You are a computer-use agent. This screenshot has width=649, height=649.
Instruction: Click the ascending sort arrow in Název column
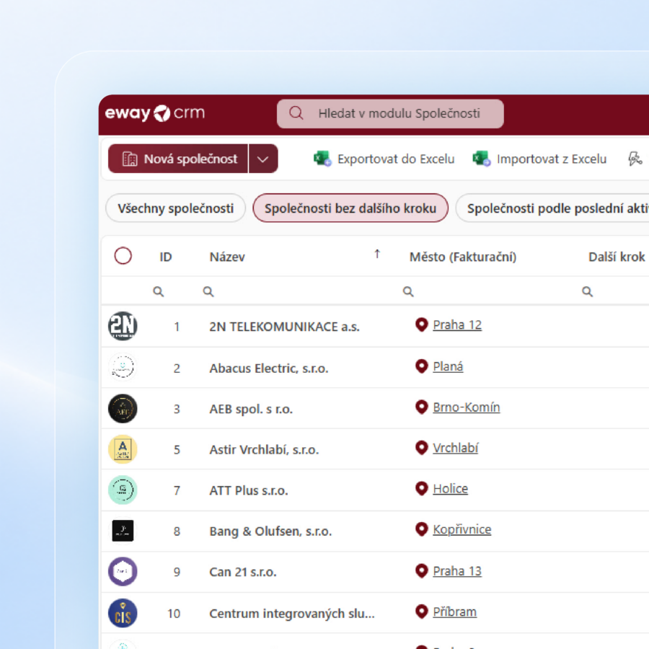tap(377, 254)
